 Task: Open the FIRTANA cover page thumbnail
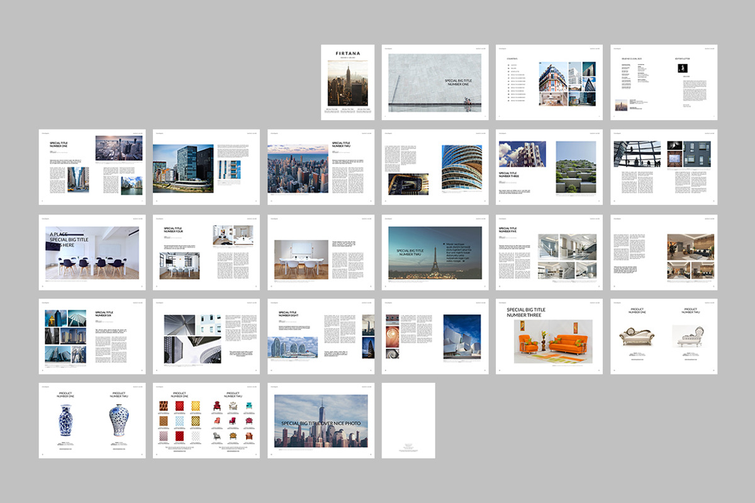point(347,82)
